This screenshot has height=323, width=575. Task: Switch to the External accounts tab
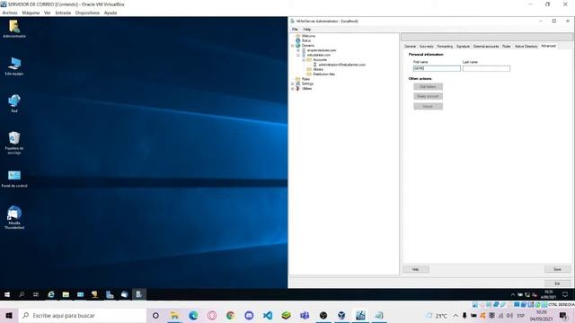pyautogui.click(x=486, y=46)
